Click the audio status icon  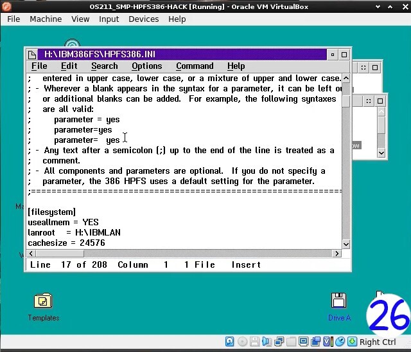[267, 342]
